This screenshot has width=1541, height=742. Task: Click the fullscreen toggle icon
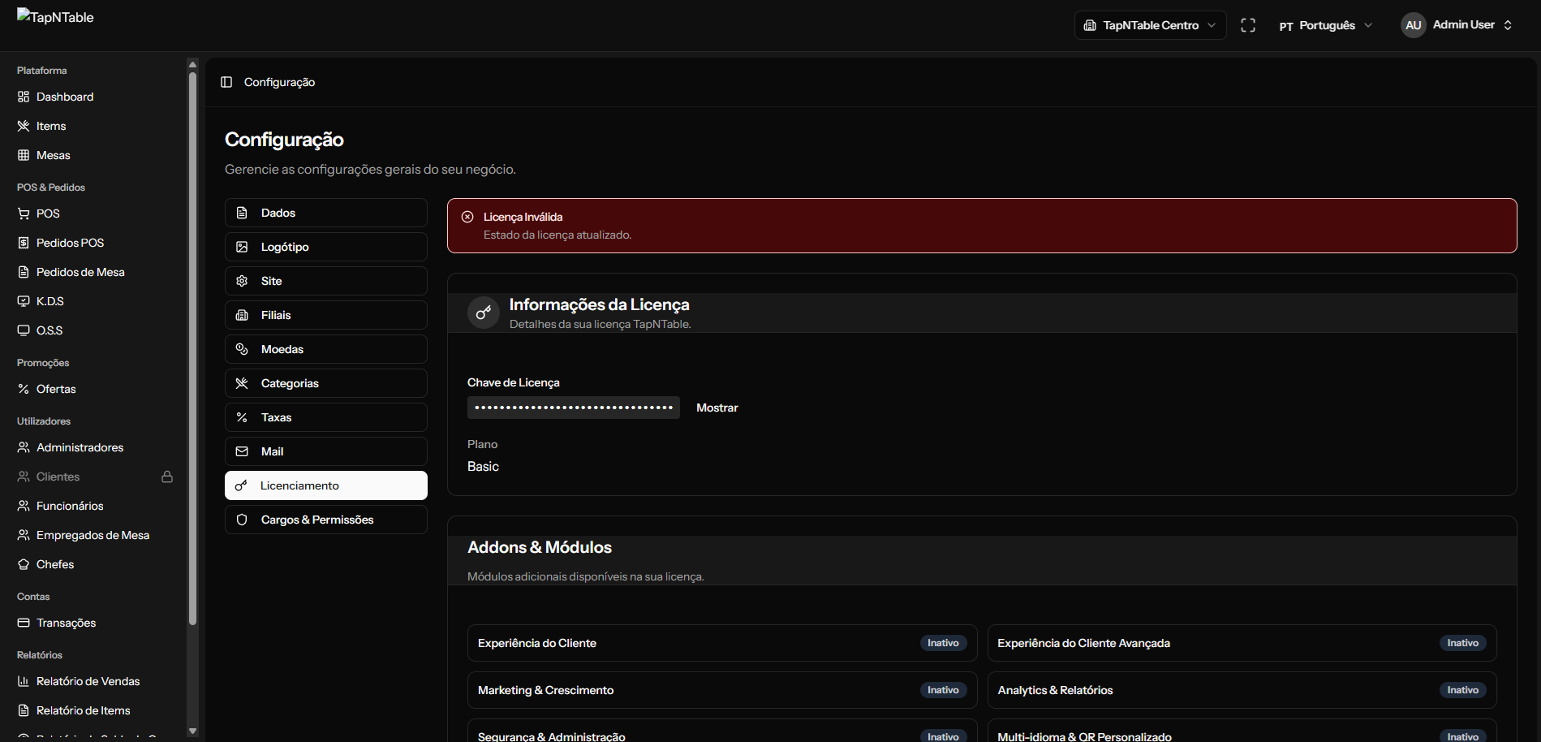(x=1248, y=25)
